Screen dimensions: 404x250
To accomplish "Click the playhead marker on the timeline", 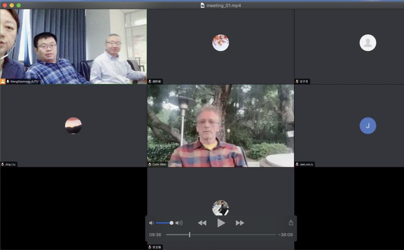I will point(189,235).
